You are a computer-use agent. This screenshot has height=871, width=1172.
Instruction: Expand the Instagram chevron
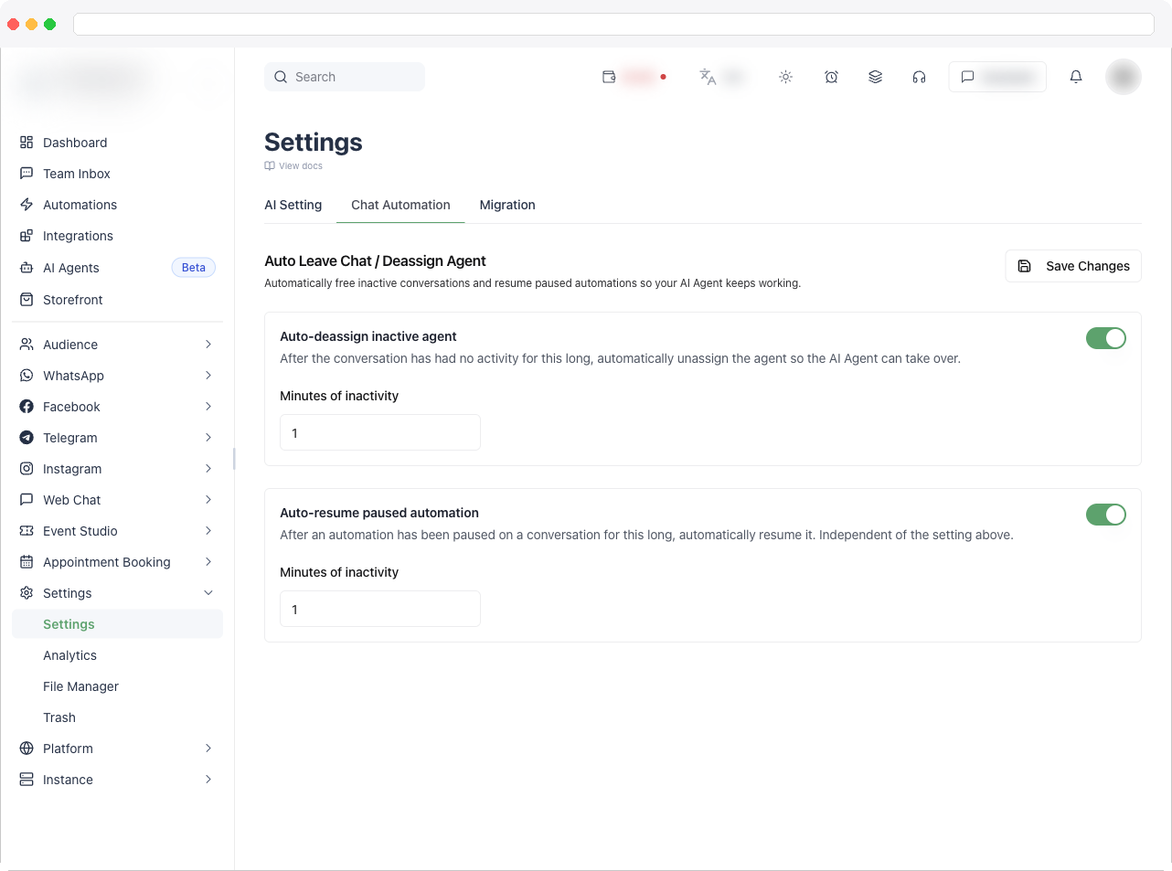click(208, 469)
